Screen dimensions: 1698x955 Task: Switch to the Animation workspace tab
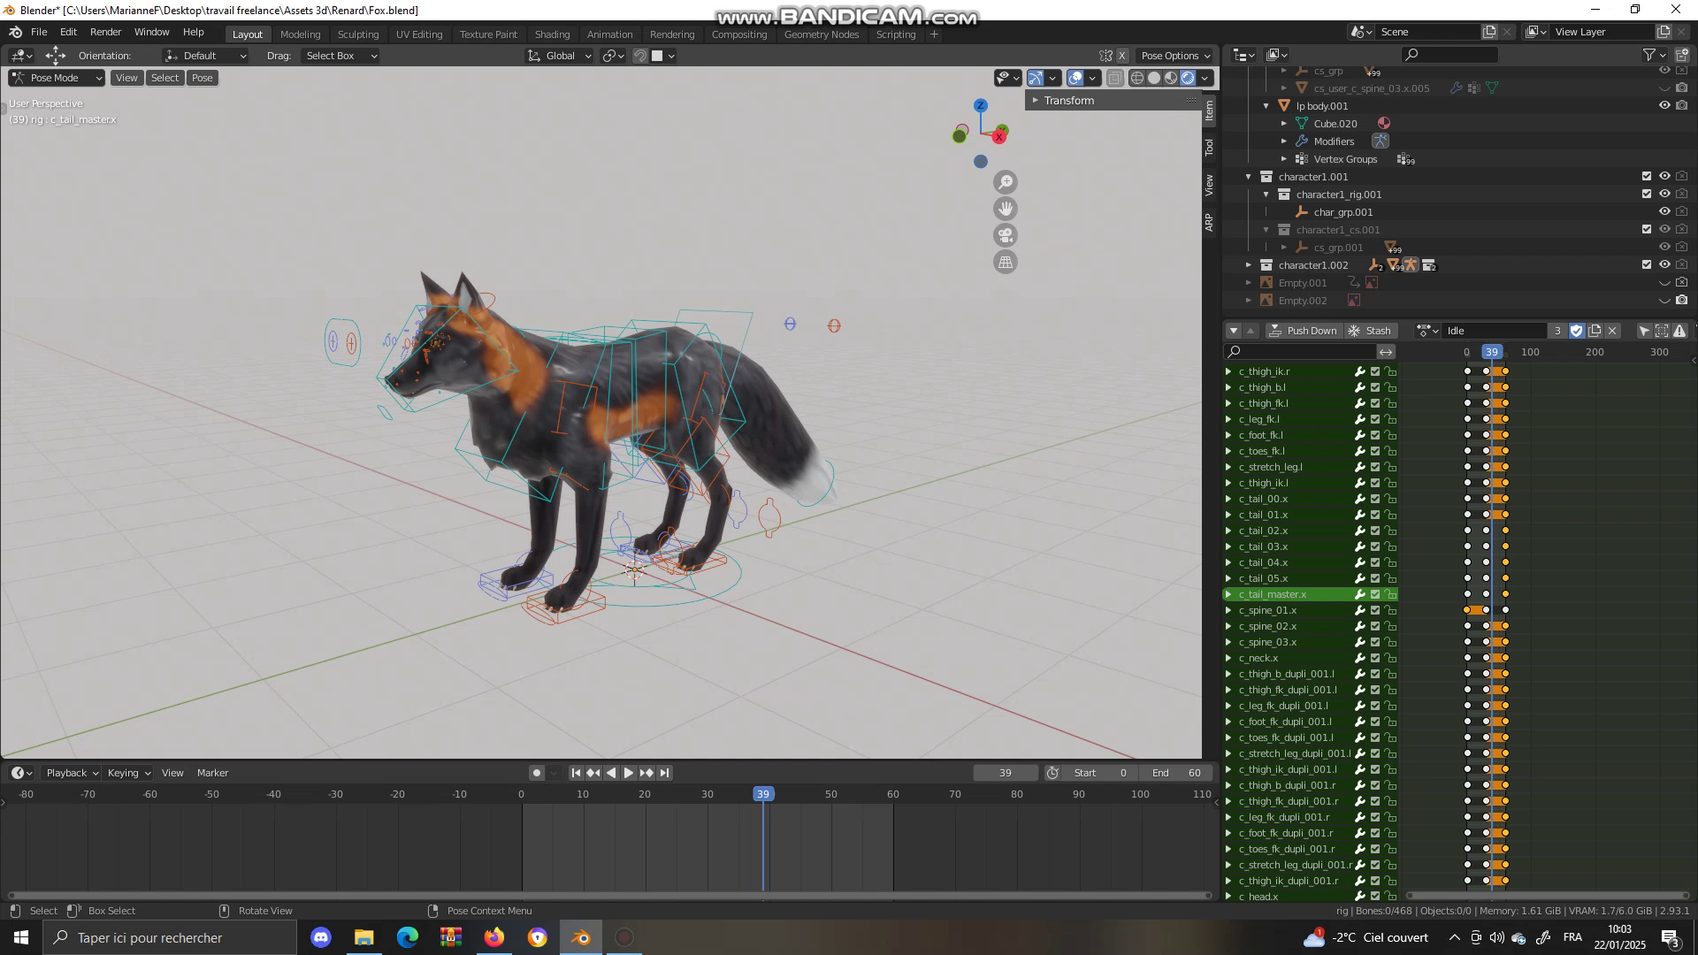click(609, 34)
